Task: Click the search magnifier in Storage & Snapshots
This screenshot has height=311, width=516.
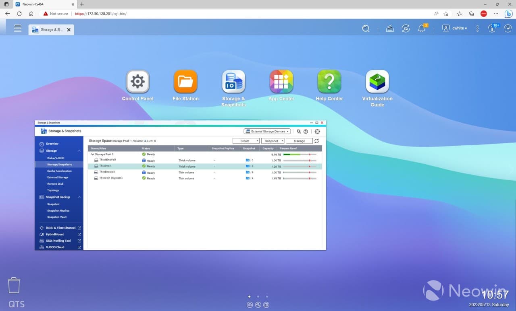Action: click(x=298, y=131)
